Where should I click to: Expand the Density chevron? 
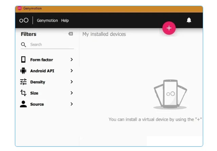pyautogui.click(x=72, y=82)
